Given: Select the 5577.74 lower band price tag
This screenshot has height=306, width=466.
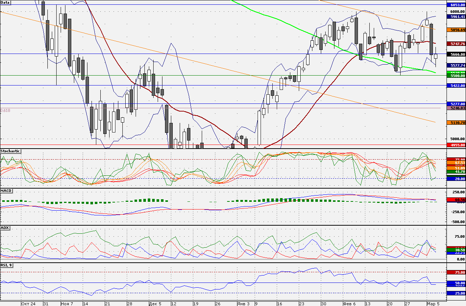Looking at the screenshot, I should click(x=456, y=65).
